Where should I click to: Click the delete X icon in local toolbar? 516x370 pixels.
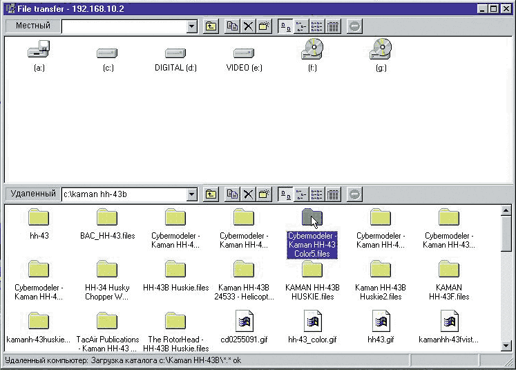249,26
